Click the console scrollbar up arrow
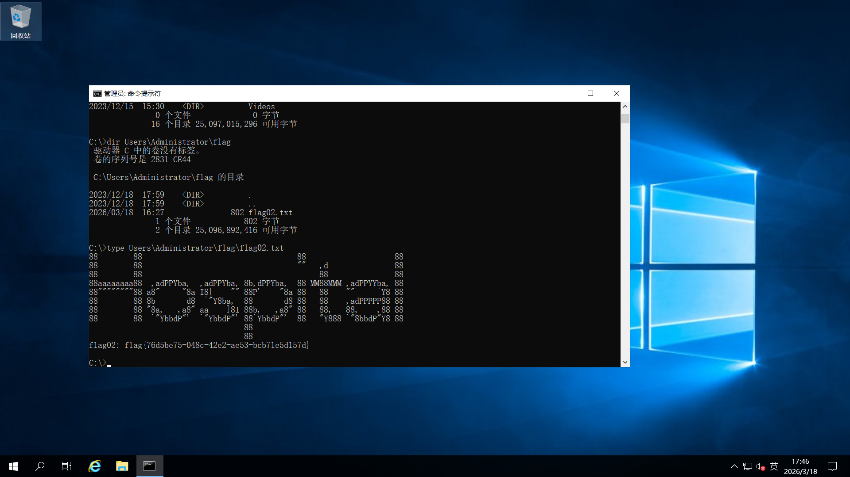850x477 pixels. click(625, 107)
